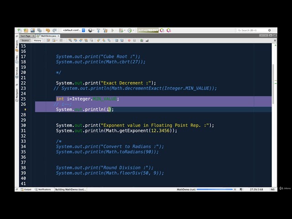Close the MathDemo.java tab
This screenshot has width=292, height=219.
[58, 36]
